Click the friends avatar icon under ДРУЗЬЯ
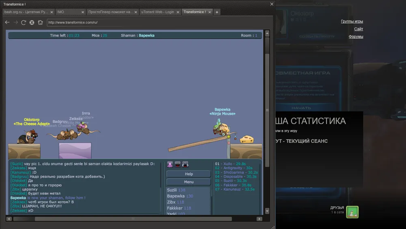The image size is (406, 229). tap(352, 212)
